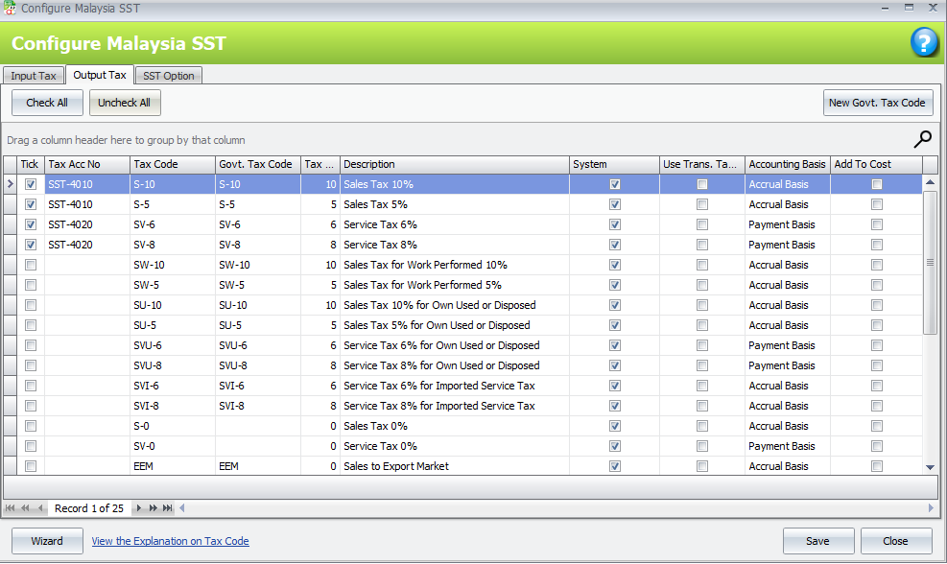Screen dimensions: 947x564
Task: Select the 'Service Tax 6%' description cell
Action: [455, 224]
